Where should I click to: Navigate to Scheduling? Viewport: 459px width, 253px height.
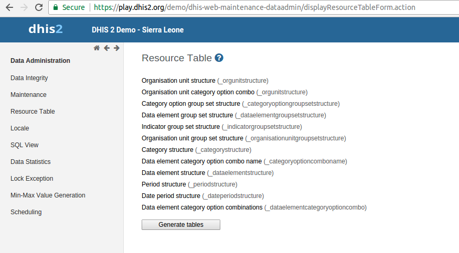[26, 212]
